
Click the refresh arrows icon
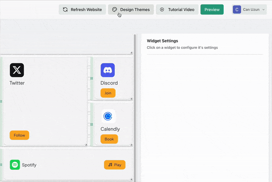click(x=65, y=10)
